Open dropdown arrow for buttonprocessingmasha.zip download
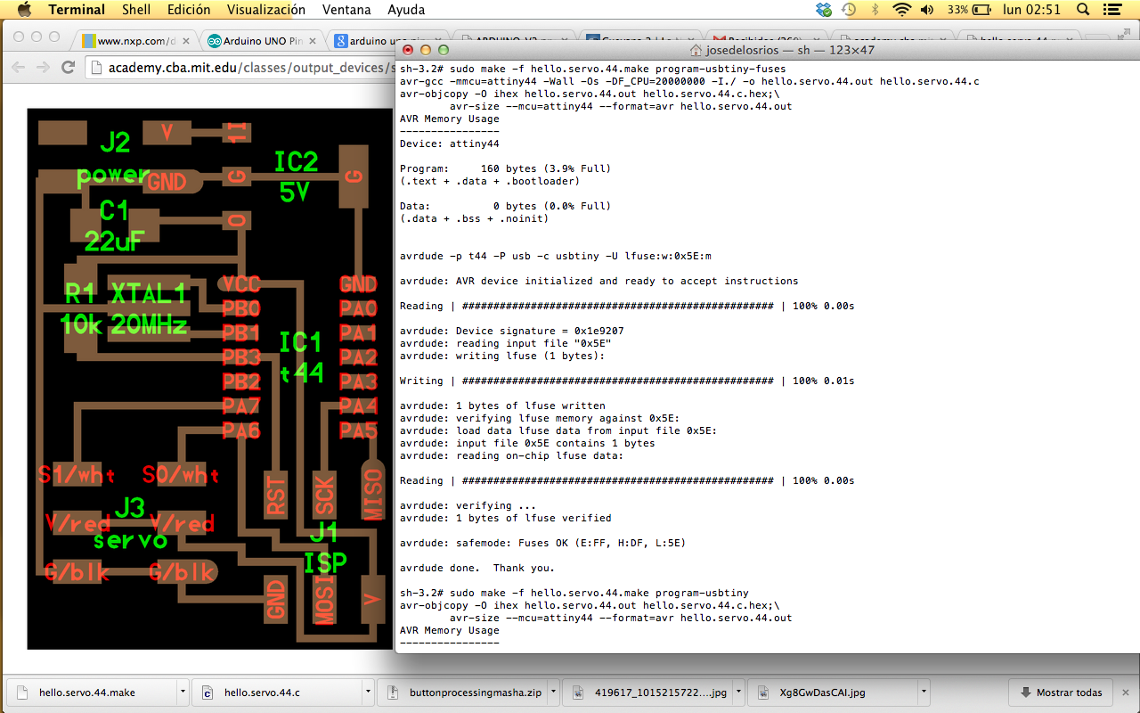This screenshot has height=713, width=1140. [x=553, y=692]
